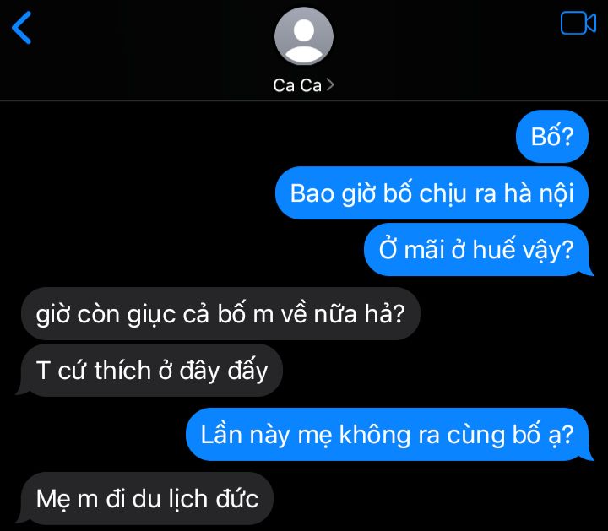The height and width of the screenshot is (531, 608).
Task: Click the word 'Bao' in second blue bubble
Action: [x=312, y=193]
